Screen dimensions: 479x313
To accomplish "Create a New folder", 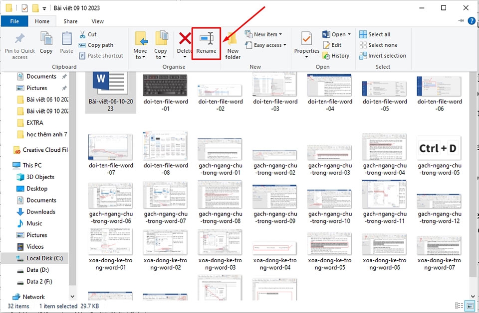I will pyautogui.click(x=233, y=46).
